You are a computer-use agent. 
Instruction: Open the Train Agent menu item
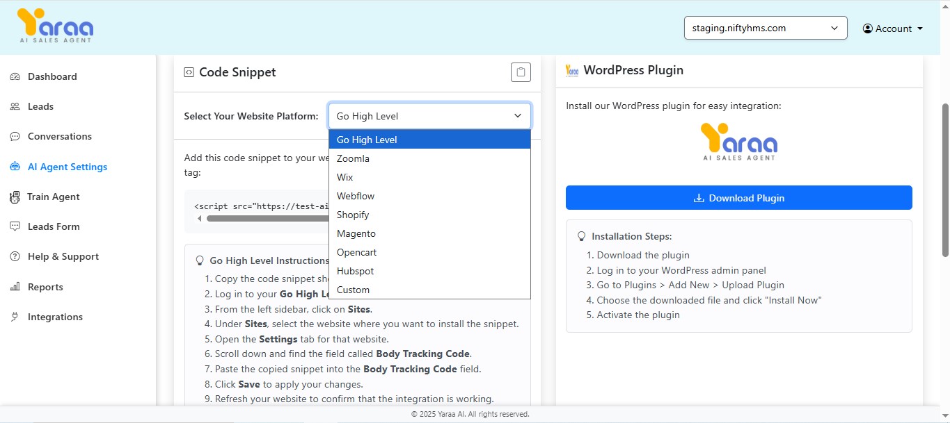[54, 197]
